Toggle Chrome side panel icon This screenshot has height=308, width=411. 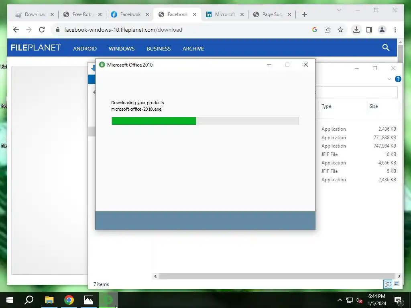tap(369, 30)
